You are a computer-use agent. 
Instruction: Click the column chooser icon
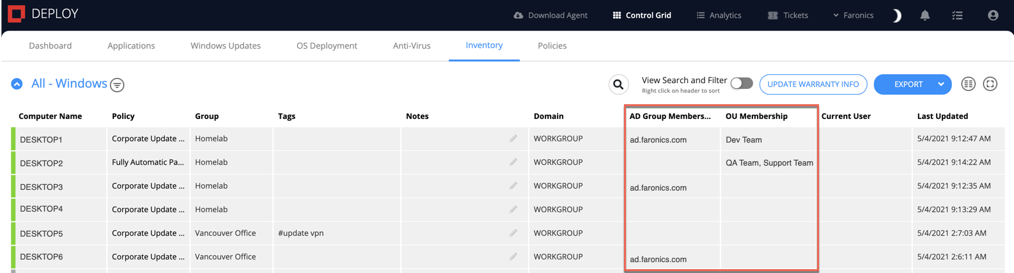[x=969, y=84]
